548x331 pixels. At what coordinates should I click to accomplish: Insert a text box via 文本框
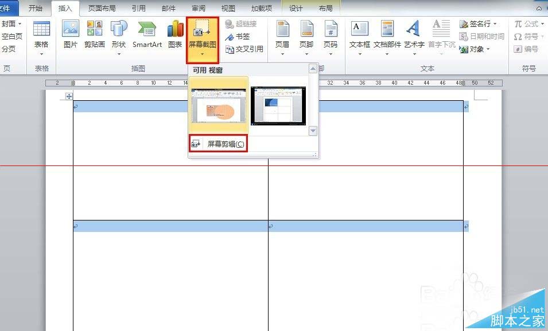pos(359,36)
